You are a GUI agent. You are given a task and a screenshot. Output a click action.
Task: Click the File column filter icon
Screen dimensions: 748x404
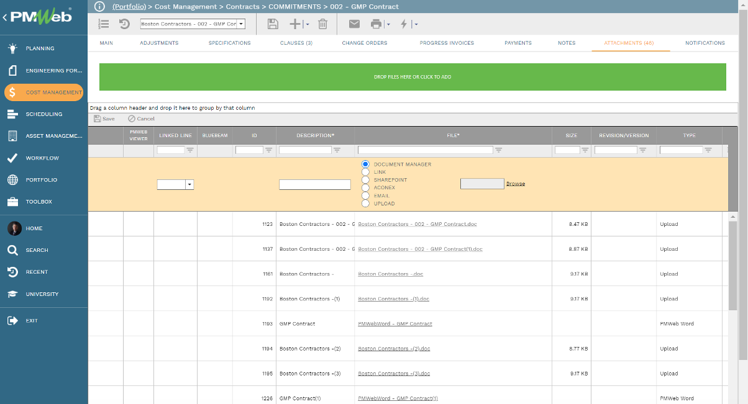pos(498,150)
